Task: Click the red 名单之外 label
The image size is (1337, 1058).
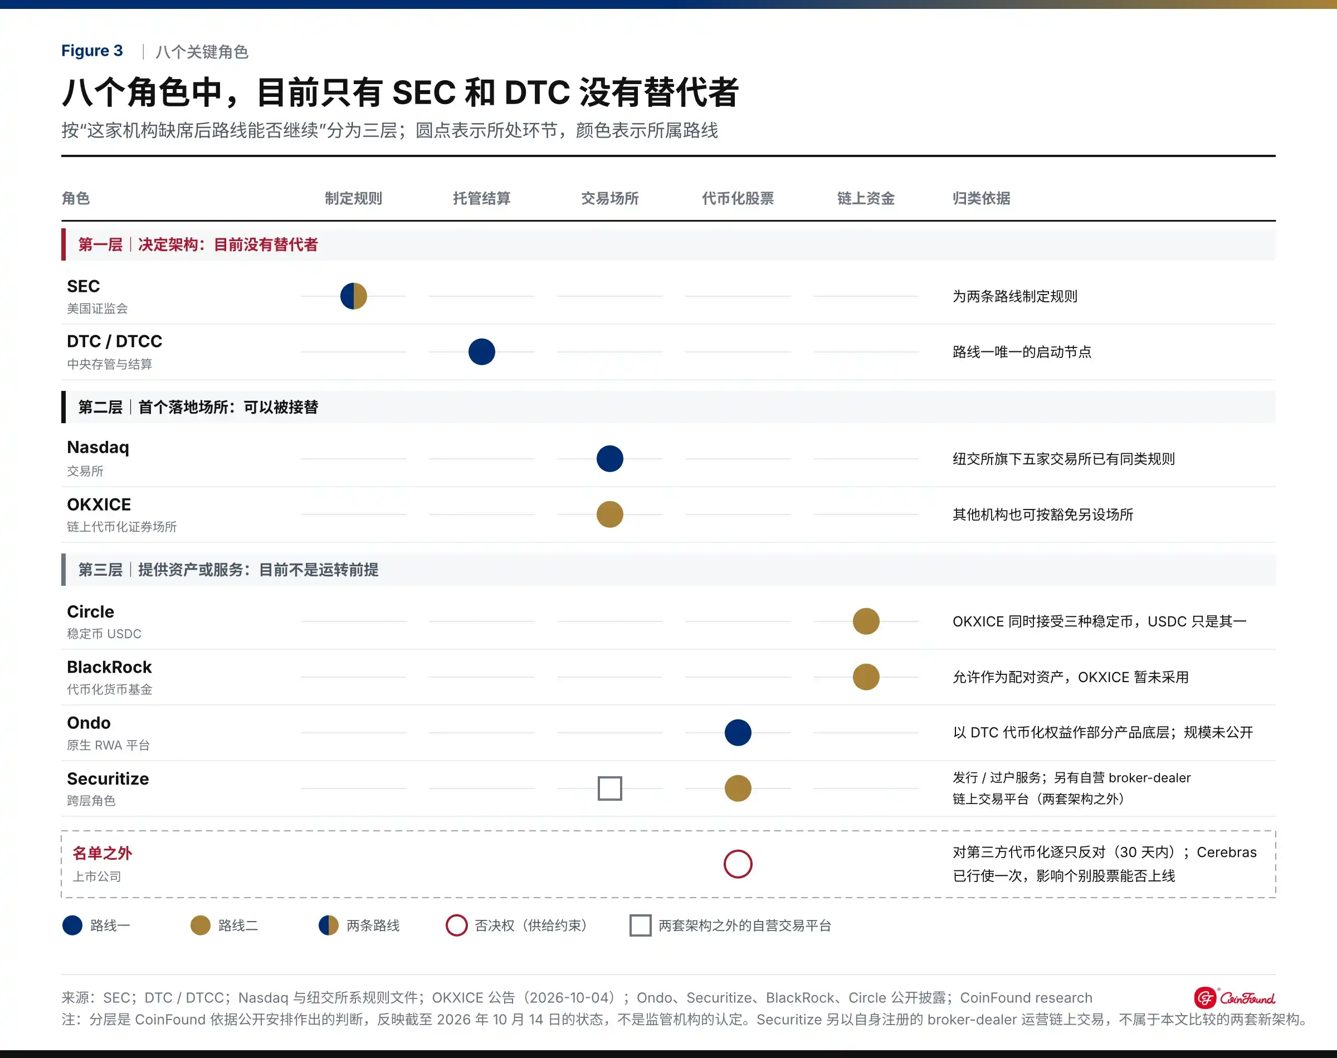Action: click(103, 854)
